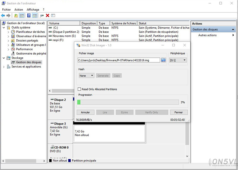The image size is (238, 170).
Task: Collapse the Gestion des disques actions section
Action: click(x=233, y=29)
